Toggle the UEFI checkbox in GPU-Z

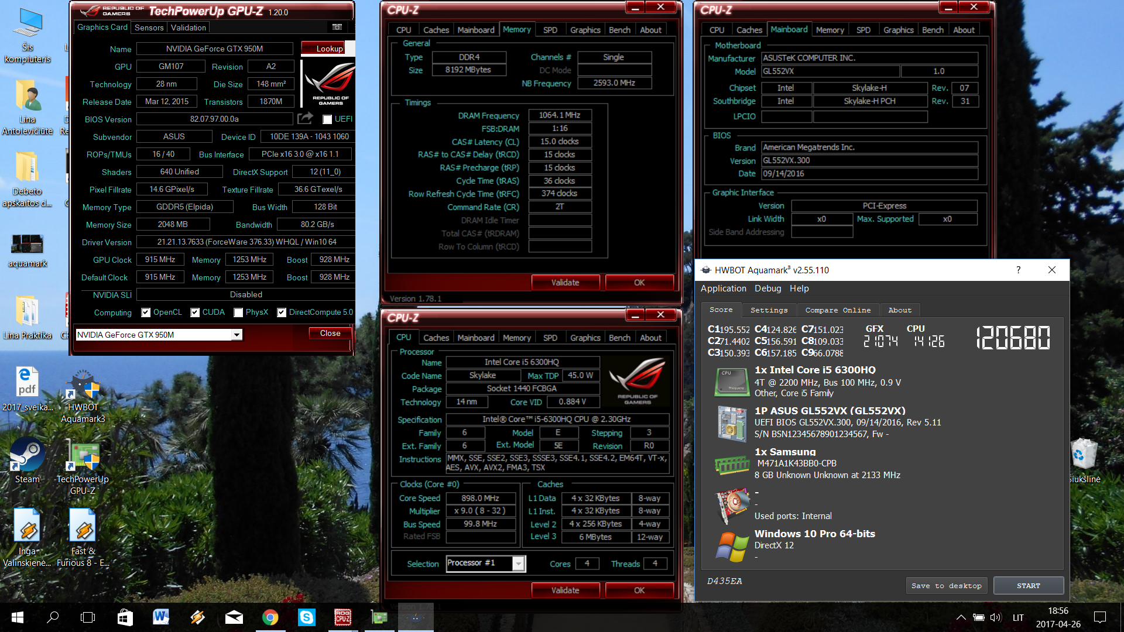tap(327, 119)
